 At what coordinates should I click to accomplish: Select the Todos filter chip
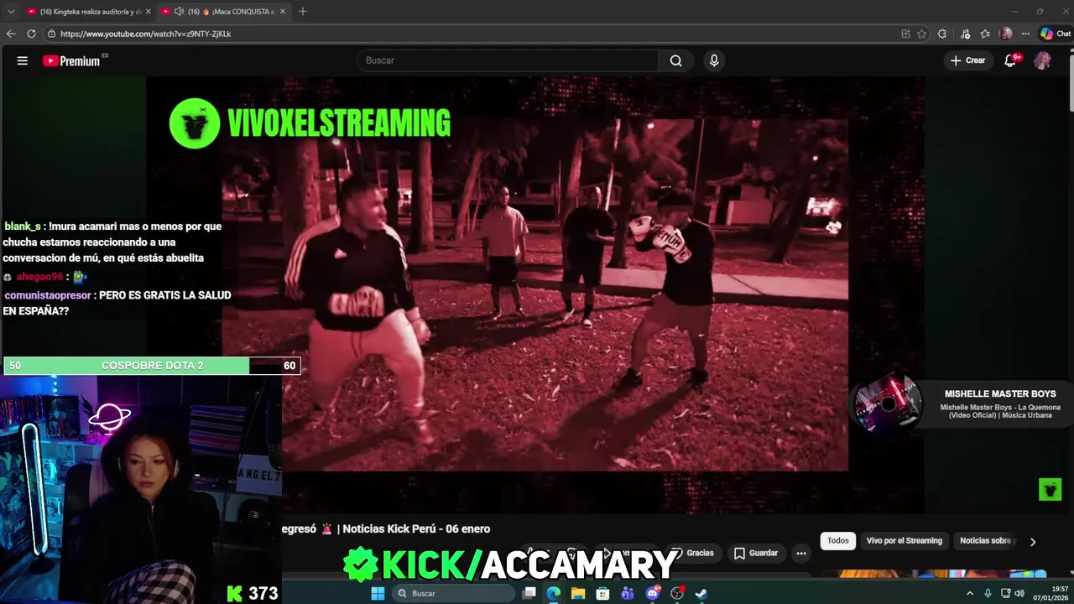pos(838,540)
